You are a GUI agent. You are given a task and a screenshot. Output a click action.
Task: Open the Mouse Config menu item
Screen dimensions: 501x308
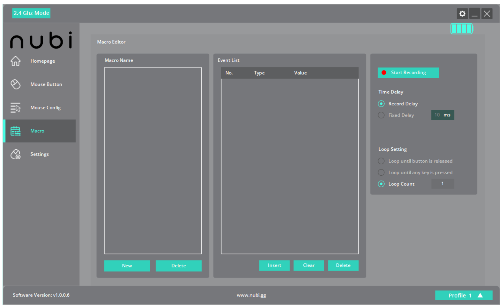46,108
